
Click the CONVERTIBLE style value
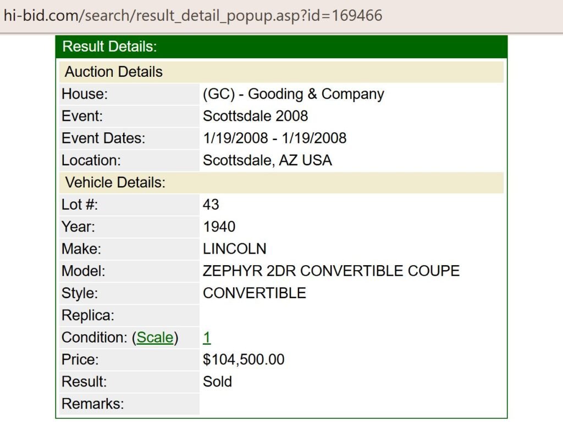tap(254, 293)
